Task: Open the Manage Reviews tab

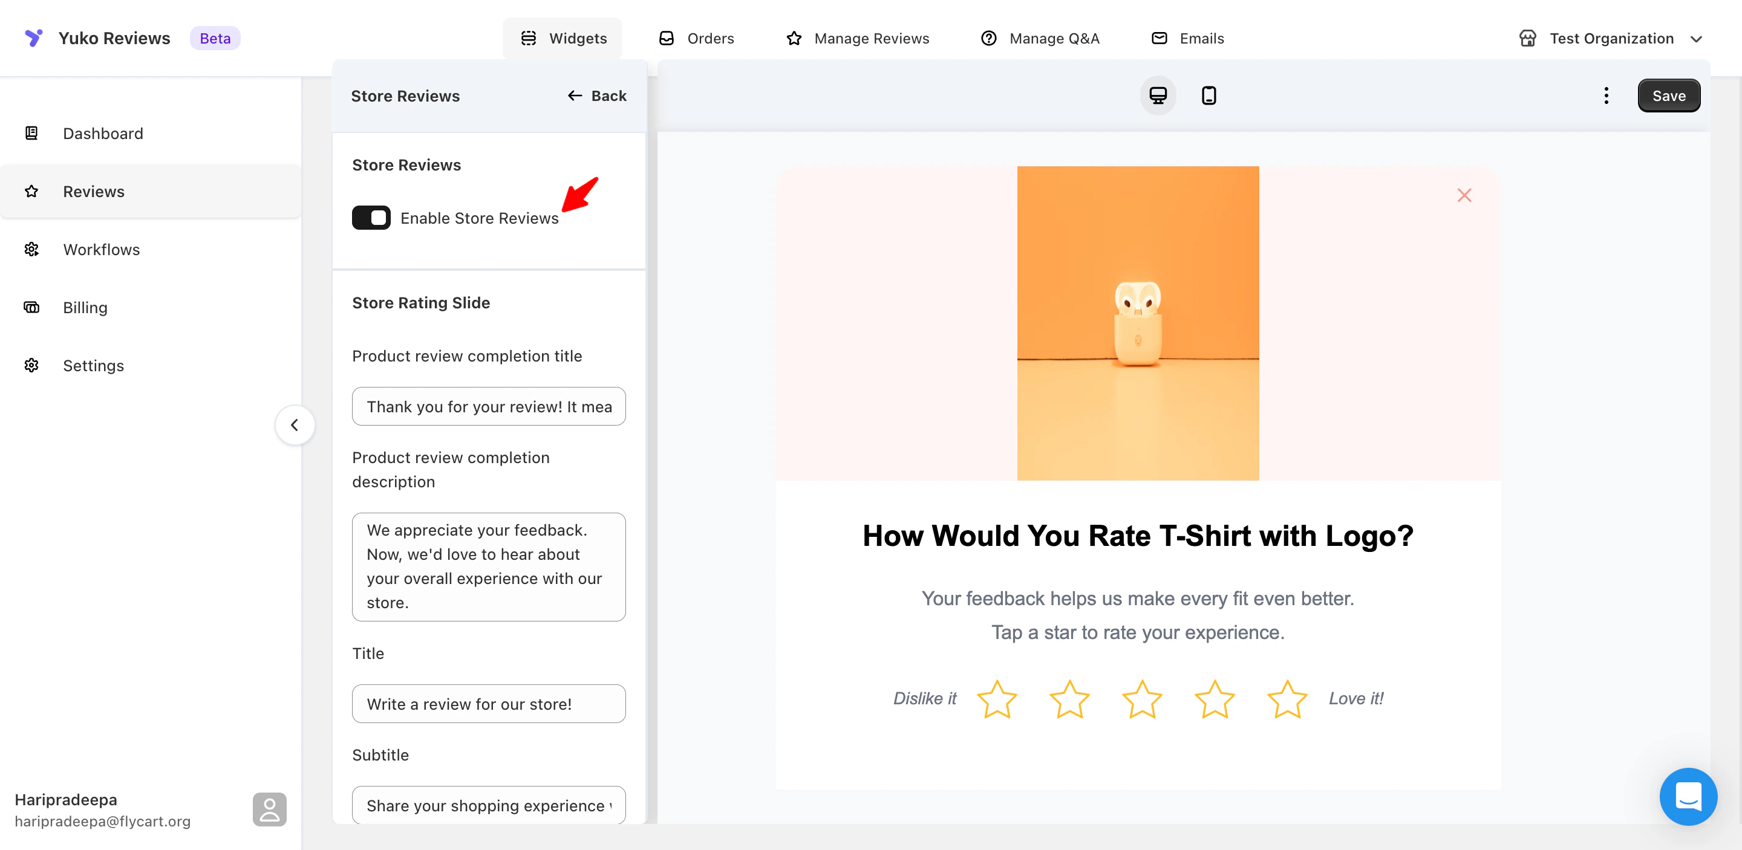Action: tap(858, 39)
